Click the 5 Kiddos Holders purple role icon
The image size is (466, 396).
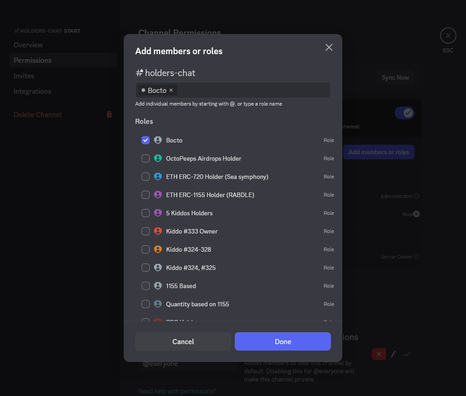(x=158, y=213)
